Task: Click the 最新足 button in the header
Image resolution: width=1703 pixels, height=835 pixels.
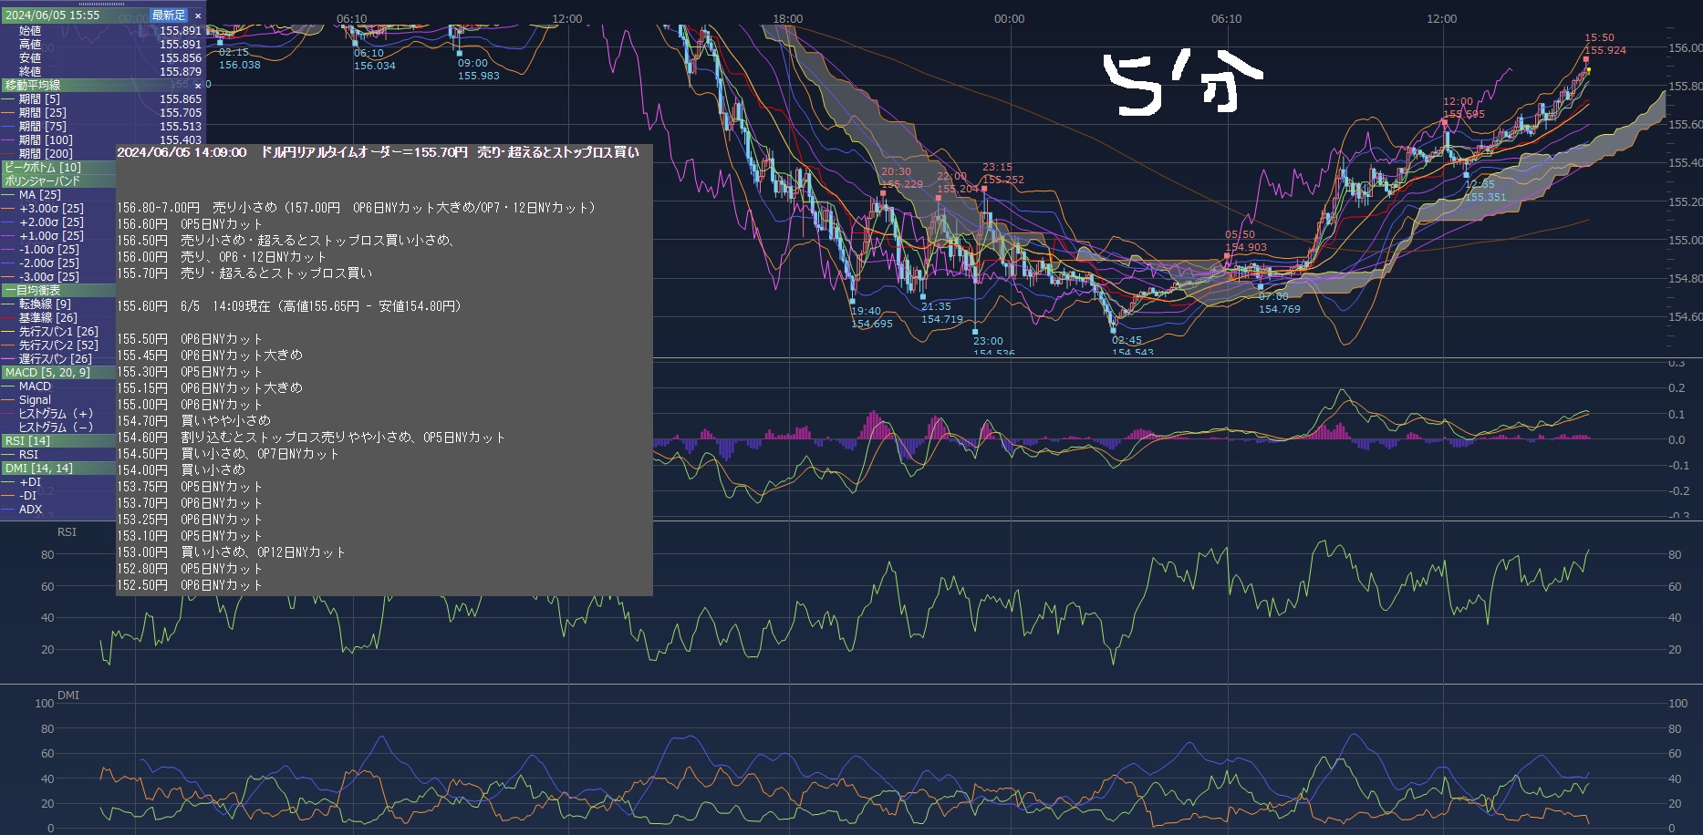Action: pos(168,15)
